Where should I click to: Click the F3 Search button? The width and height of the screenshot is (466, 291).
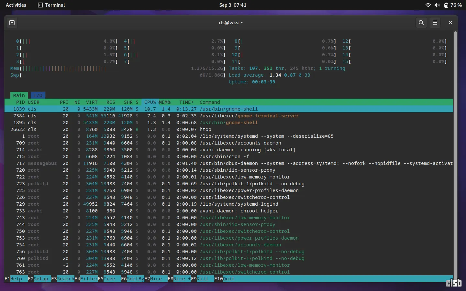coord(63,279)
